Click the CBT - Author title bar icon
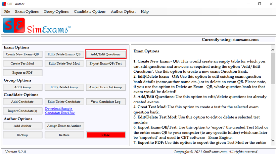This screenshot has width=277, height=156. pos(4,4)
